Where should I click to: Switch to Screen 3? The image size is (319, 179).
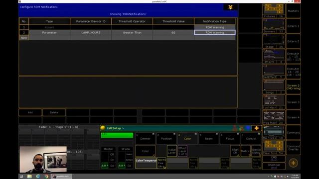tap(293, 102)
